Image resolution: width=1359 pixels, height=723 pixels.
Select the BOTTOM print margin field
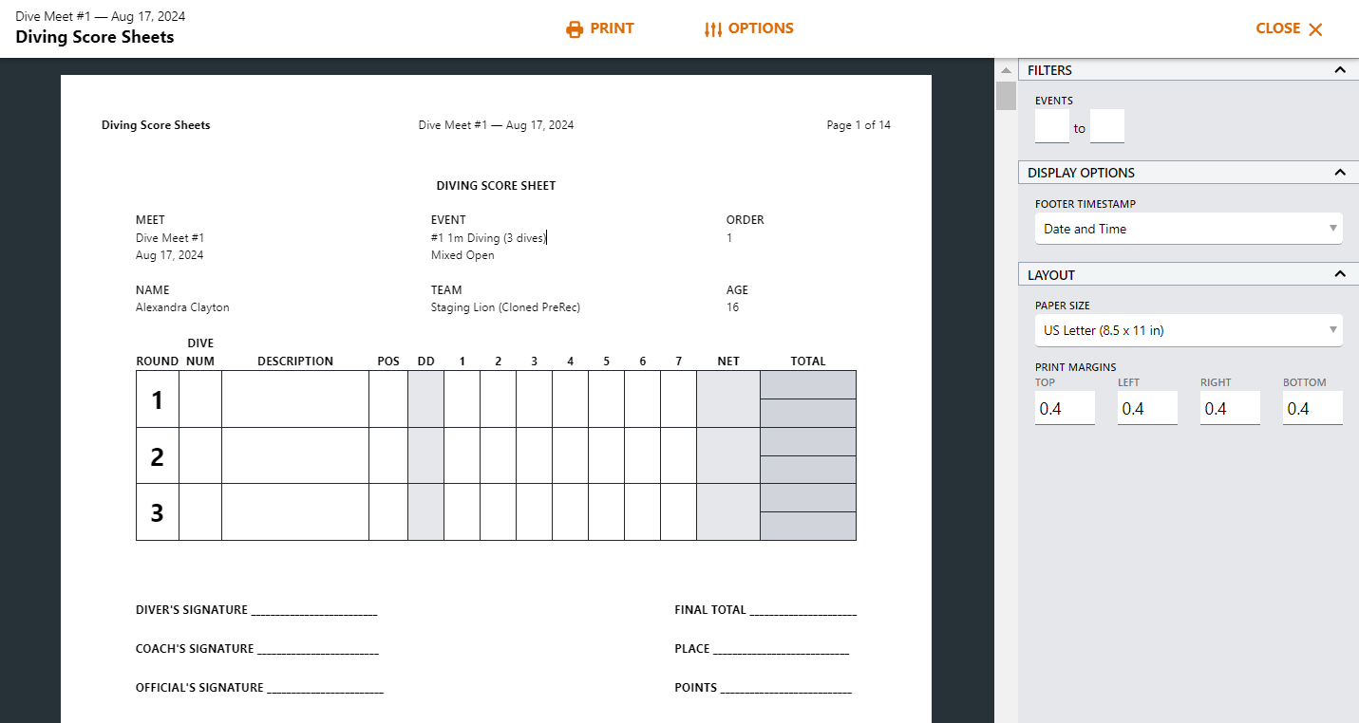tap(1312, 406)
